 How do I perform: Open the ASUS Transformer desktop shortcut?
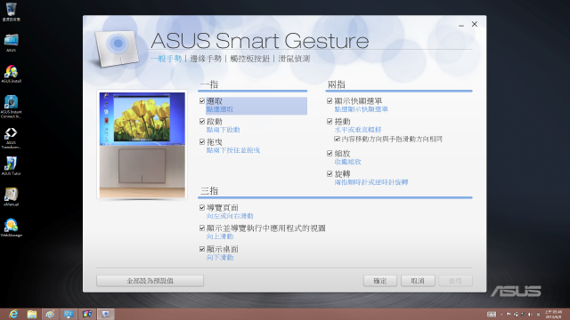pyautogui.click(x=11, y=138)
